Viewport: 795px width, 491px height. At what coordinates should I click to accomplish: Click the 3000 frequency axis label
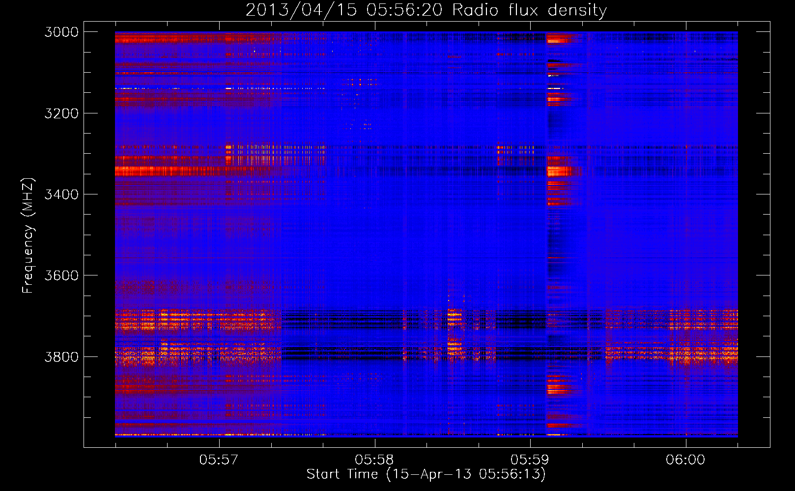tap(61, 32)
